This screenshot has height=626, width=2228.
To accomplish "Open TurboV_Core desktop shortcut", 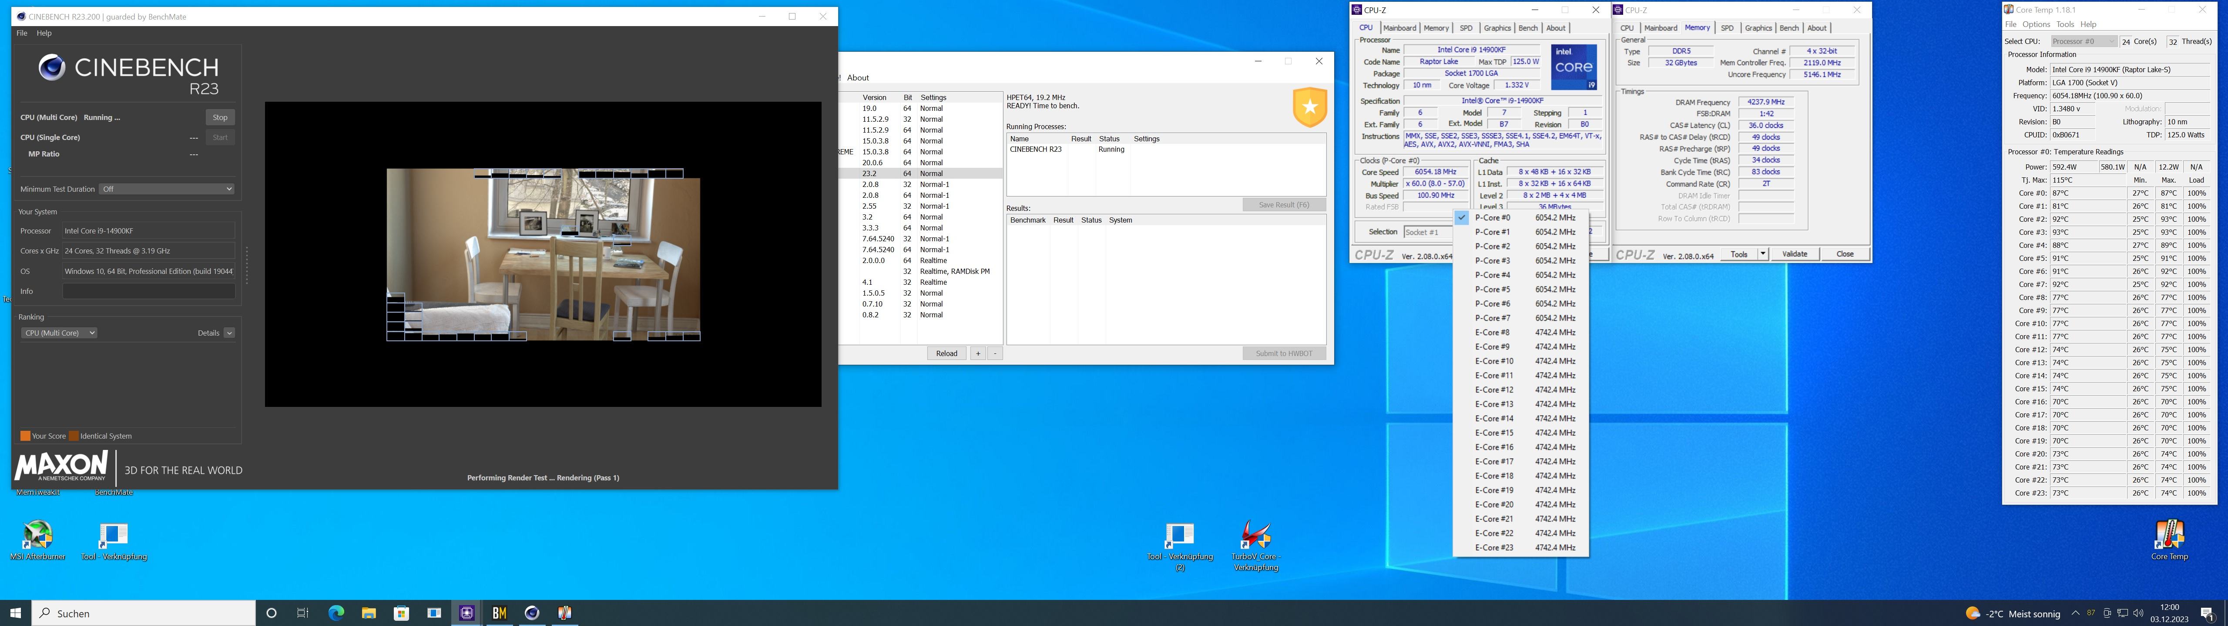I will [x=1255, y=545].
